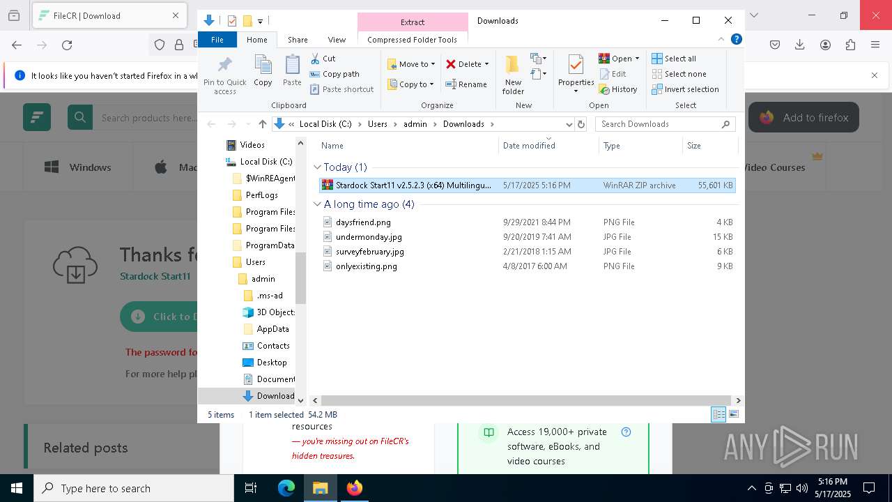Select AppData in navigation tree

(272, 329)
